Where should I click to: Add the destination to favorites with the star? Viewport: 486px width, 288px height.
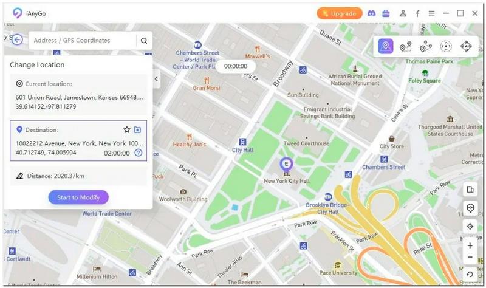pyautogui.click(x=127, y=129)
